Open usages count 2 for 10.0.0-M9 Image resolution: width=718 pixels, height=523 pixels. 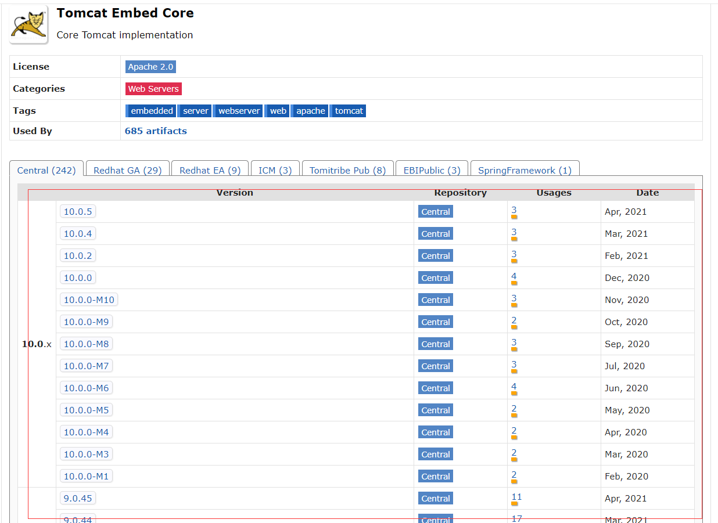pos(514,320)
